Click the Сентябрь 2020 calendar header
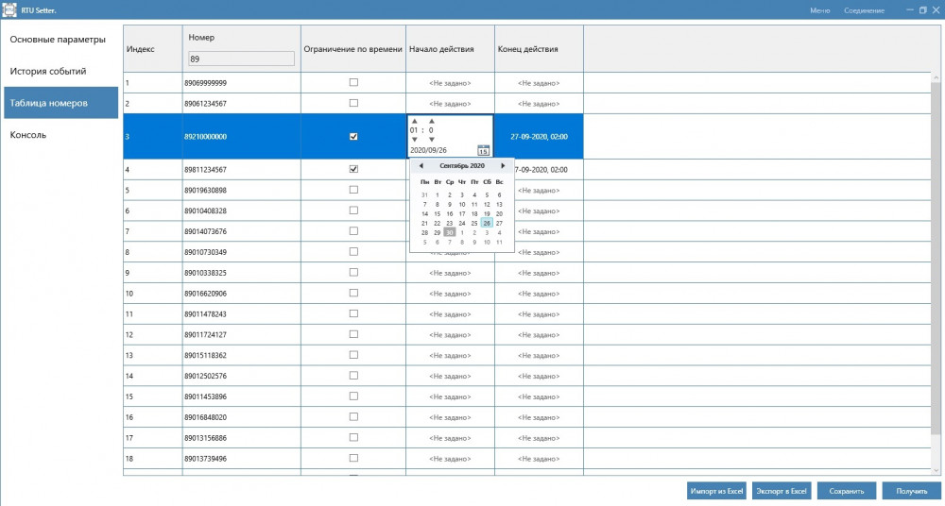Screen dimensions: 945x506 (462, 166)
